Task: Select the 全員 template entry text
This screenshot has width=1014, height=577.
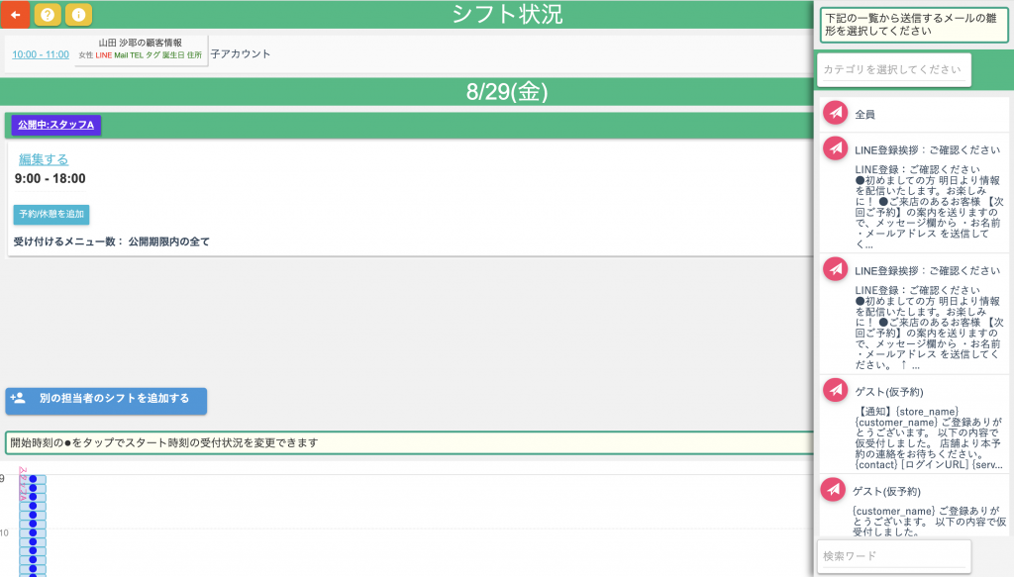Action: pos(865,114)
